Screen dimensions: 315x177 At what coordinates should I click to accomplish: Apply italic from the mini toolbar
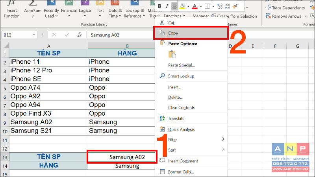[167, 6]
